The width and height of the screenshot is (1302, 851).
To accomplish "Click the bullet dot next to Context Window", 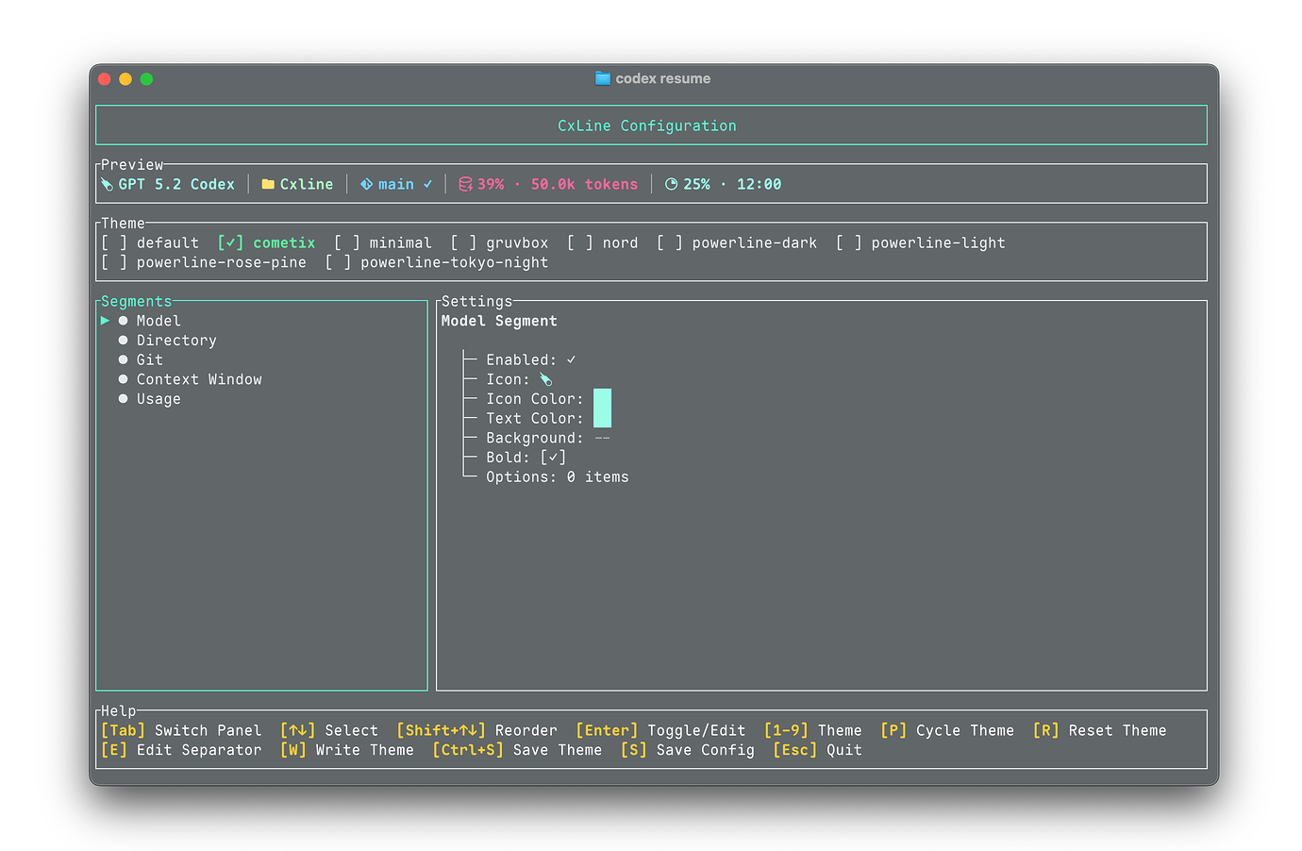I will tap(123, 379).
